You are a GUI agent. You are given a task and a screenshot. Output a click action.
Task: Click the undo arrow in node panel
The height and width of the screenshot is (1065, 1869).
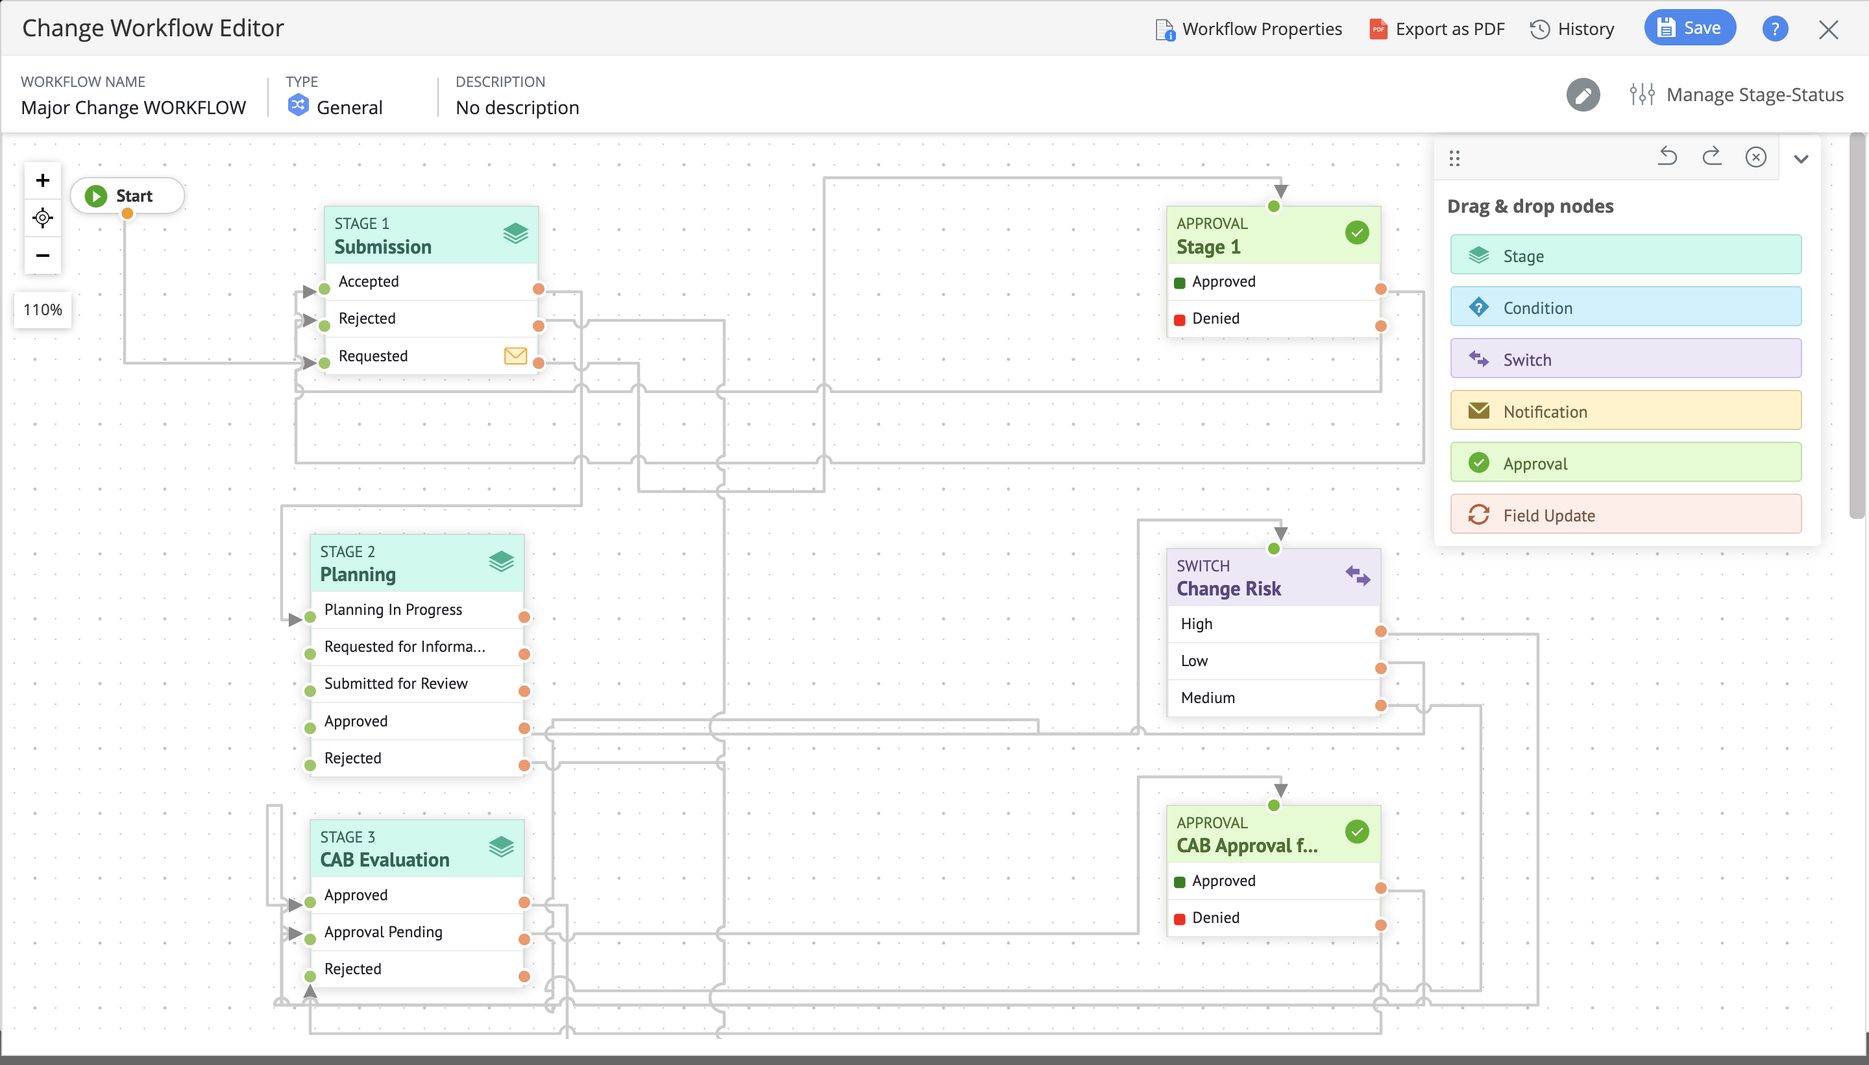coord(1667,156)
